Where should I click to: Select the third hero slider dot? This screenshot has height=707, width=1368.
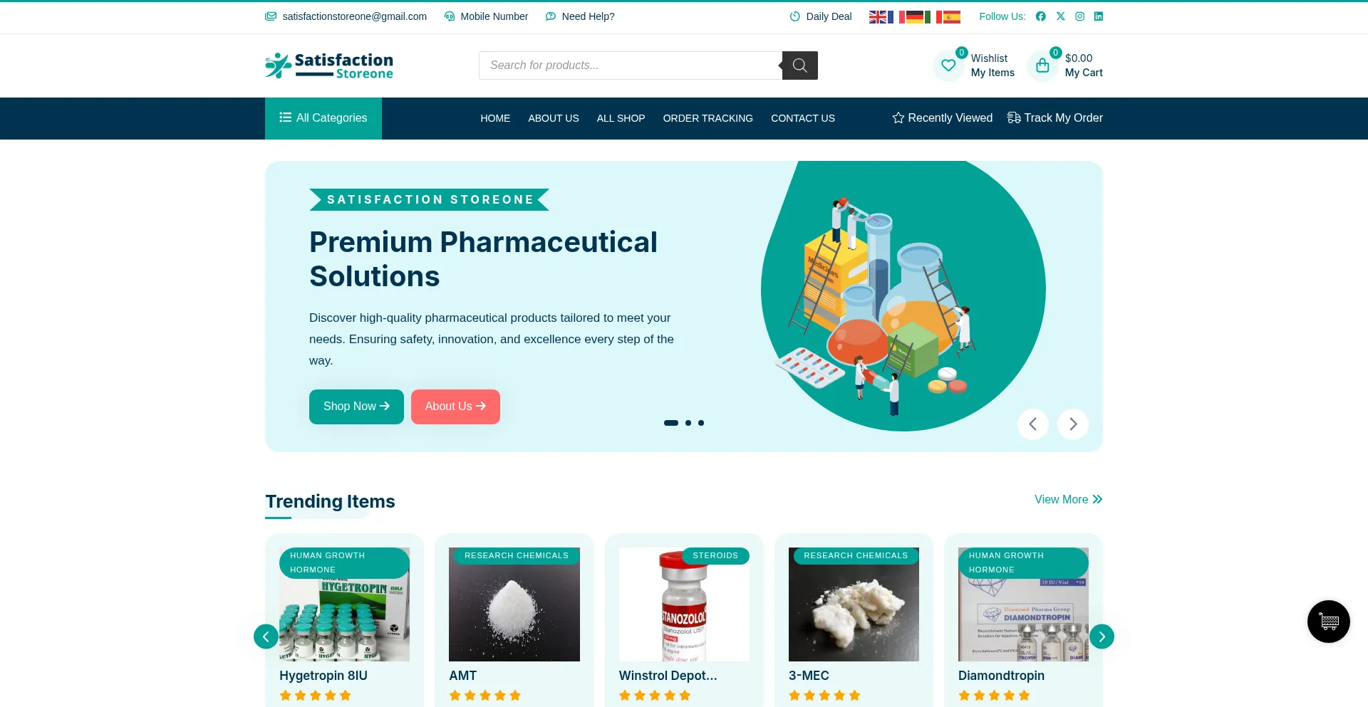click(701, 423)
